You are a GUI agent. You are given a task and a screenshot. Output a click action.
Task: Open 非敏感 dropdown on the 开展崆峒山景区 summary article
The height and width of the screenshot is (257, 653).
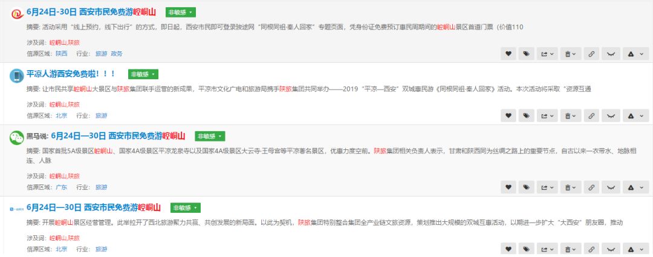tap(186, 208)
